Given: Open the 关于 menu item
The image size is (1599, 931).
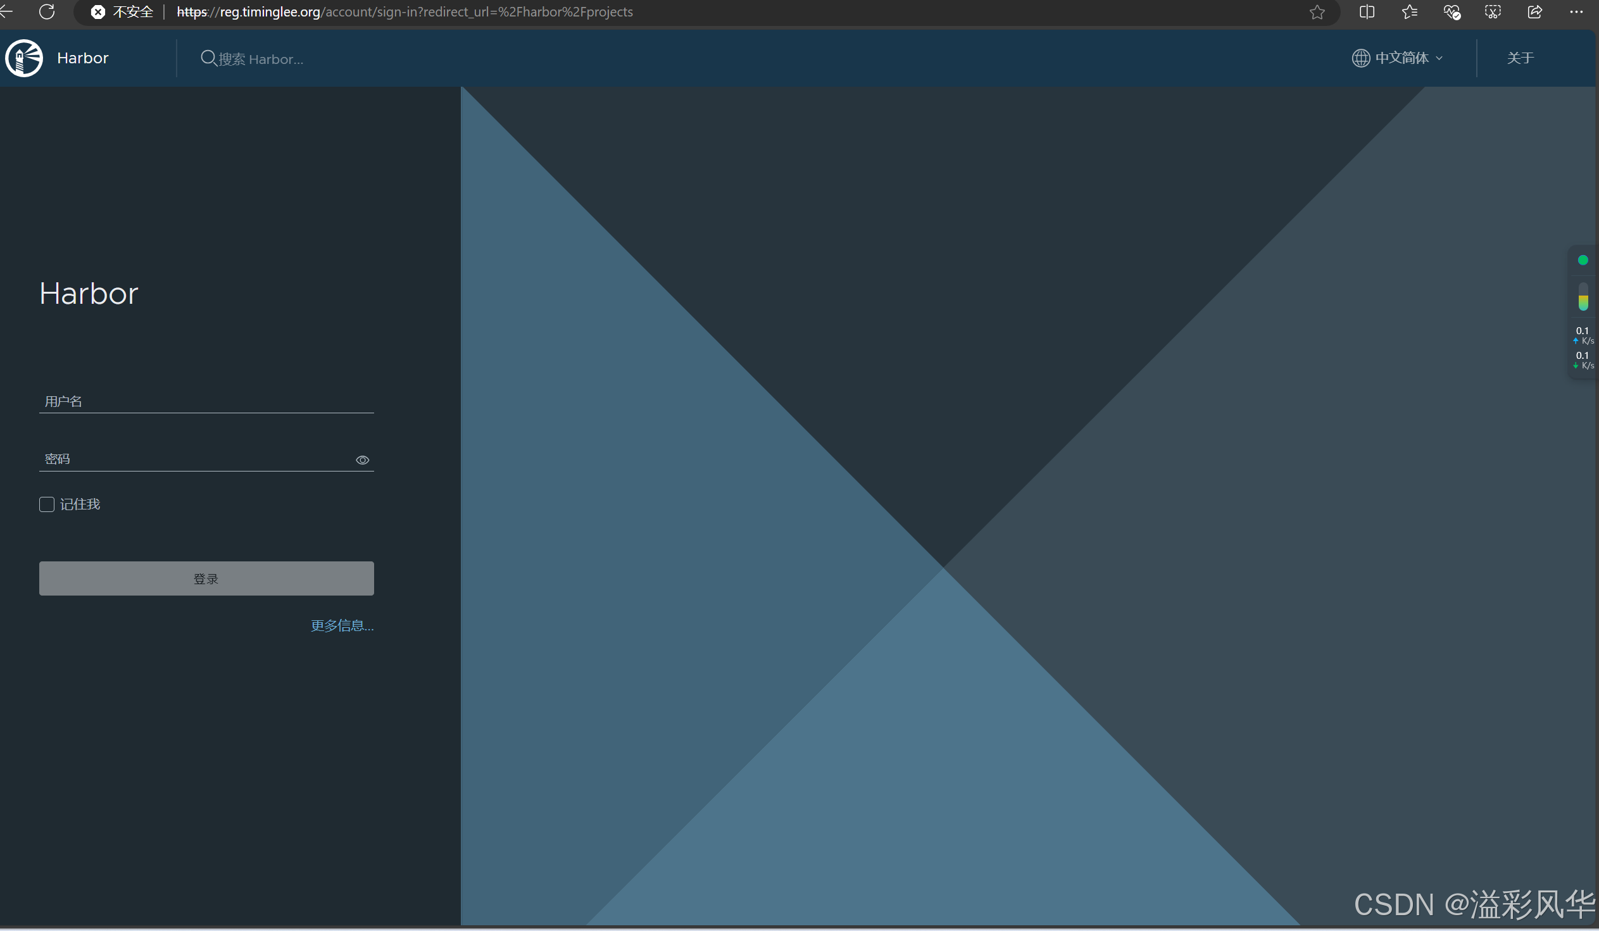Looking at the screenshot, I should click(x=1521, y=58).
